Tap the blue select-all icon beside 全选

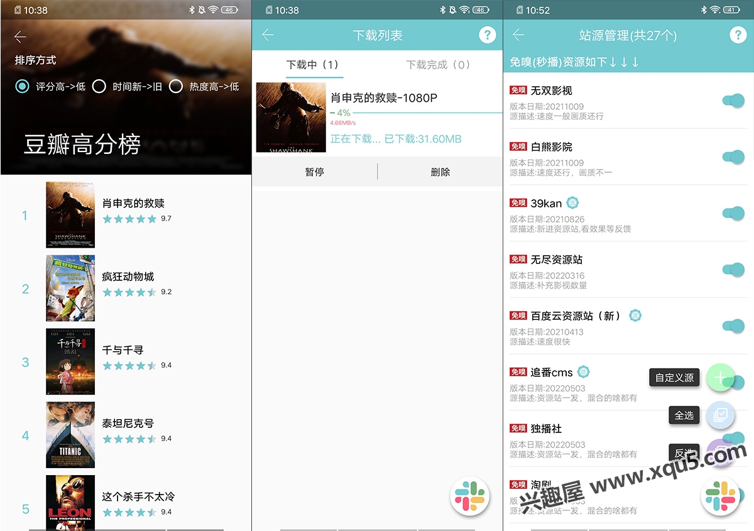(x=720, y=415)
